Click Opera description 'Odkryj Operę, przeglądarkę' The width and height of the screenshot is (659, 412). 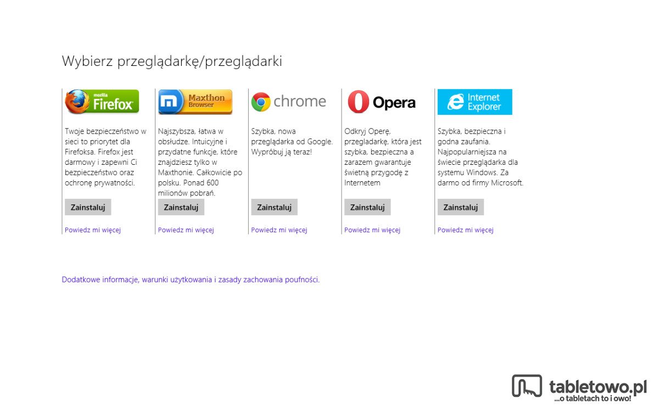383,157
